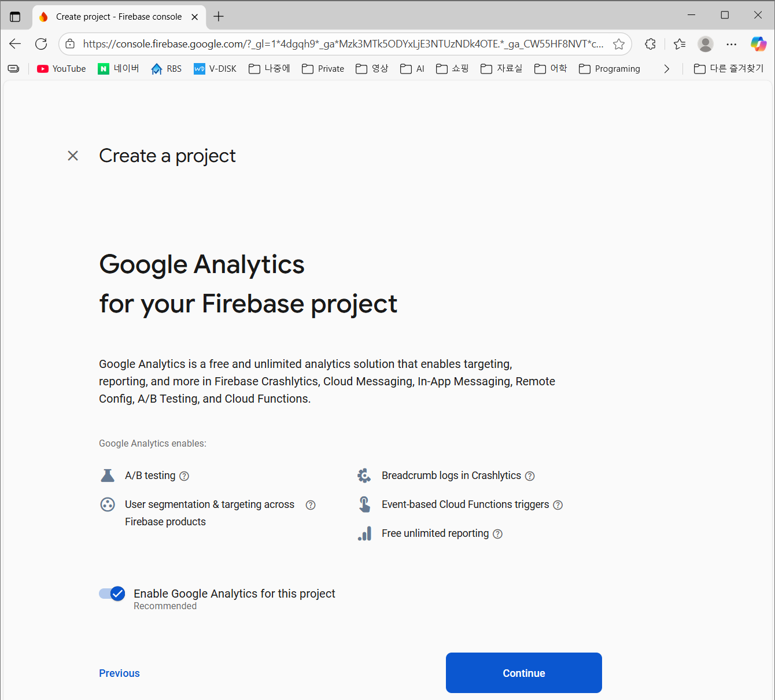
Task: Open a new browser tab
Action: pos(219,17)
